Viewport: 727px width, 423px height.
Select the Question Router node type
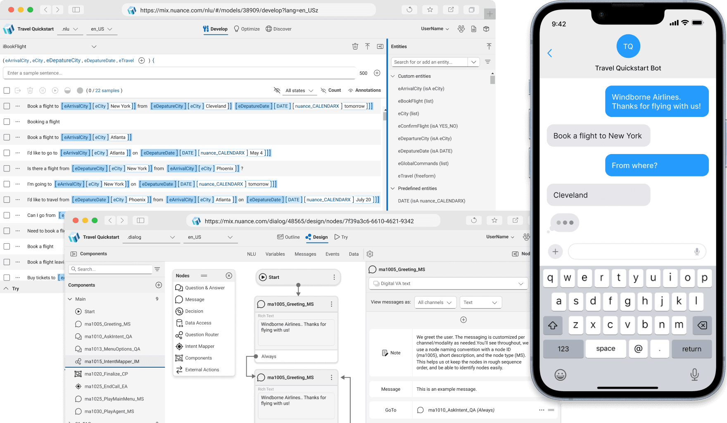197,335
